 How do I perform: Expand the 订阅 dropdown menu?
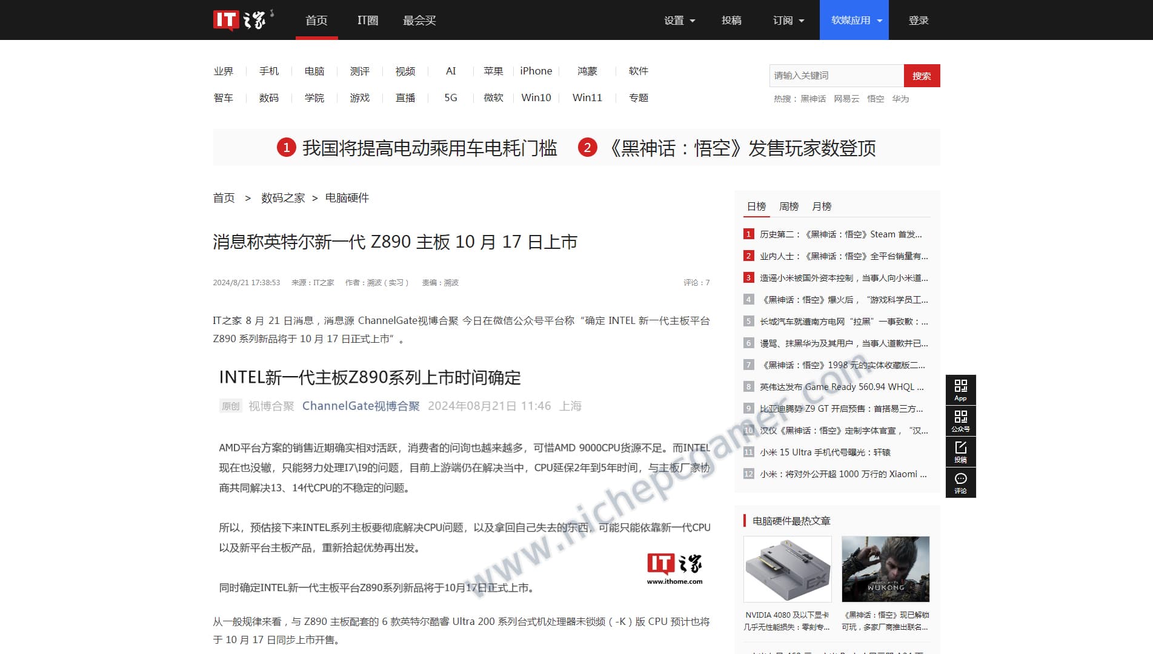(788, 20)
